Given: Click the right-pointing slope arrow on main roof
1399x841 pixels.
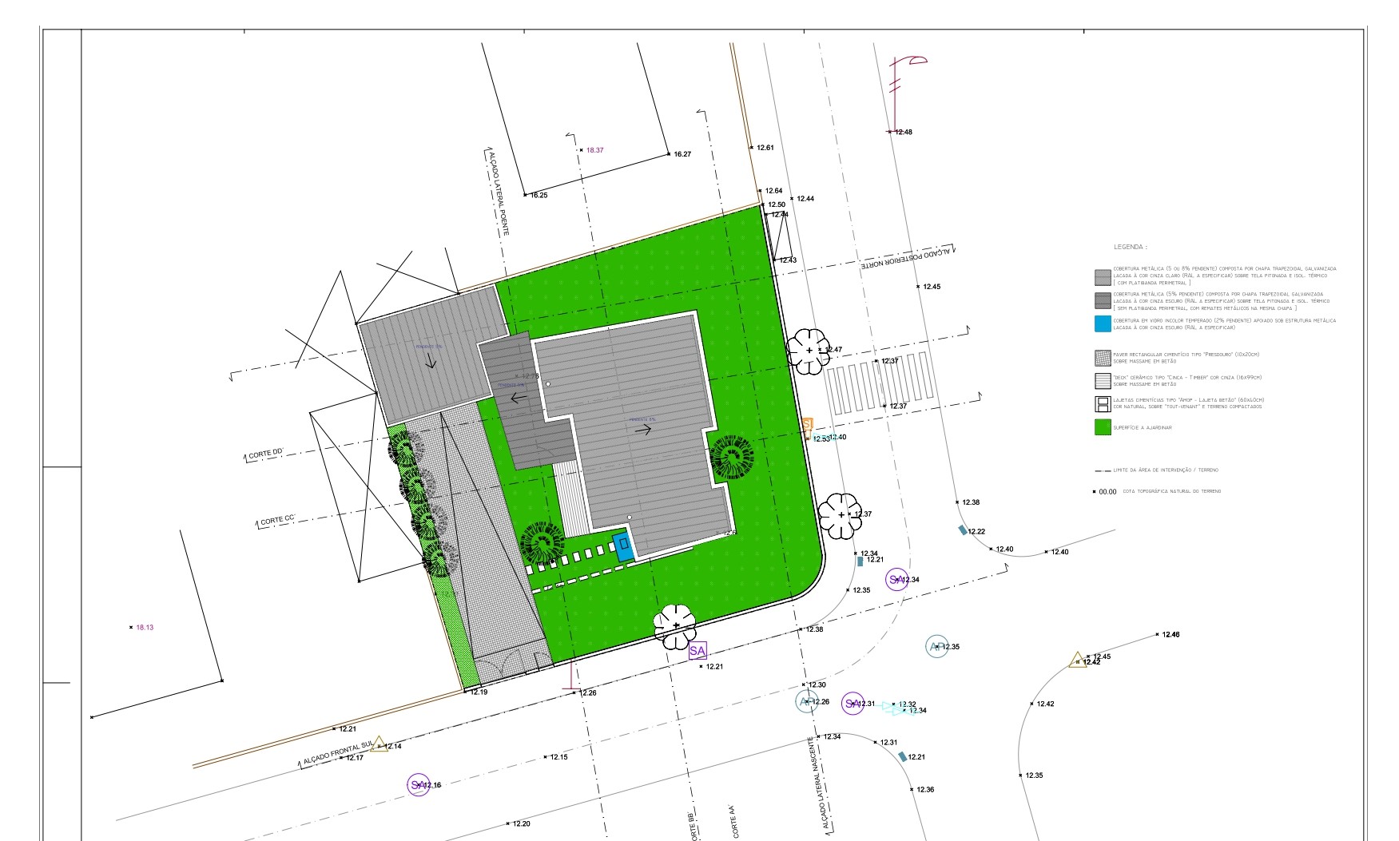Looking at the screenshot, I should 643,430.
